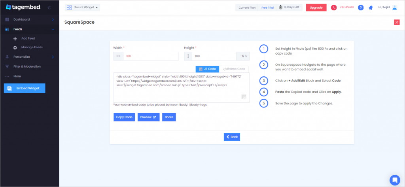The image size is (405, 187).
Task: Click the Height input field
Action: click(214, 56)
